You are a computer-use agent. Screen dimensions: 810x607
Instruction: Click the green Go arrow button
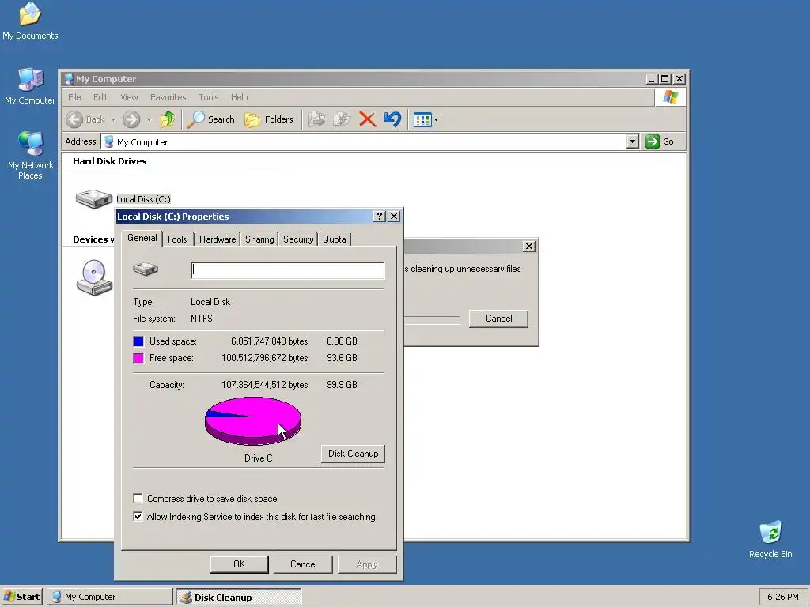click(653, 141)
